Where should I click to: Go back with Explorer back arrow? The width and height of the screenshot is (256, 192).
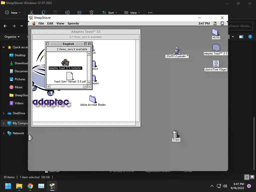[x=5, y=26]
